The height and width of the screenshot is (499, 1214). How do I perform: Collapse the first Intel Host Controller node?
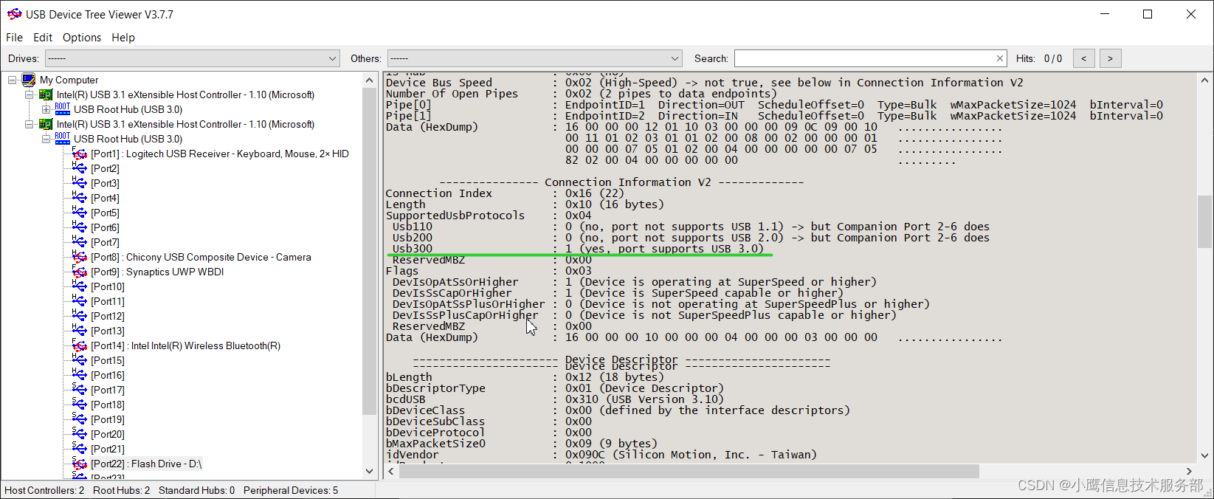[x=29, y=94]
